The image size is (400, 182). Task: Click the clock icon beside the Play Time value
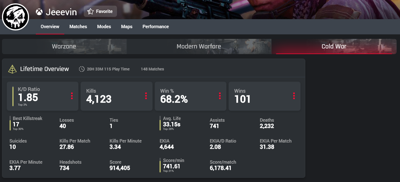[82, 69]
